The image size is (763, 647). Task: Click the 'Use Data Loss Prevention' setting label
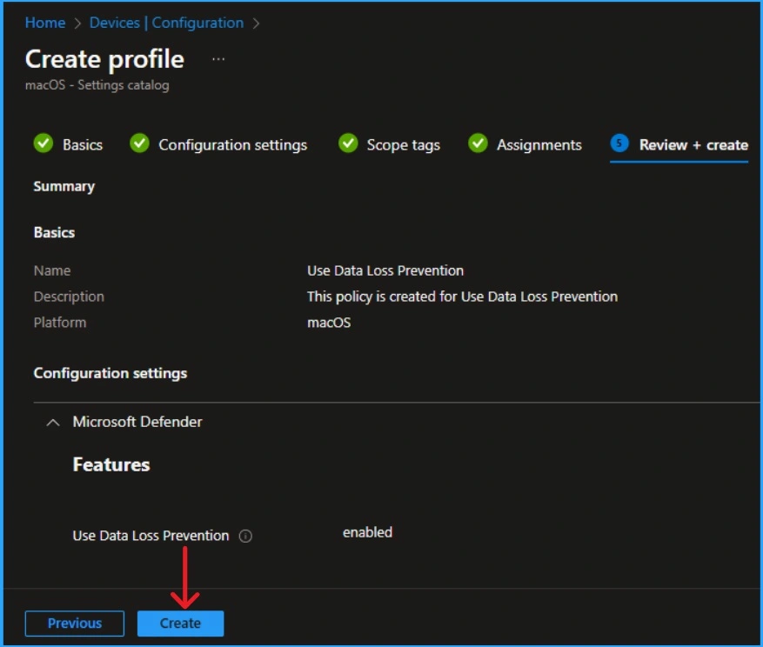(x=151, y=536)
